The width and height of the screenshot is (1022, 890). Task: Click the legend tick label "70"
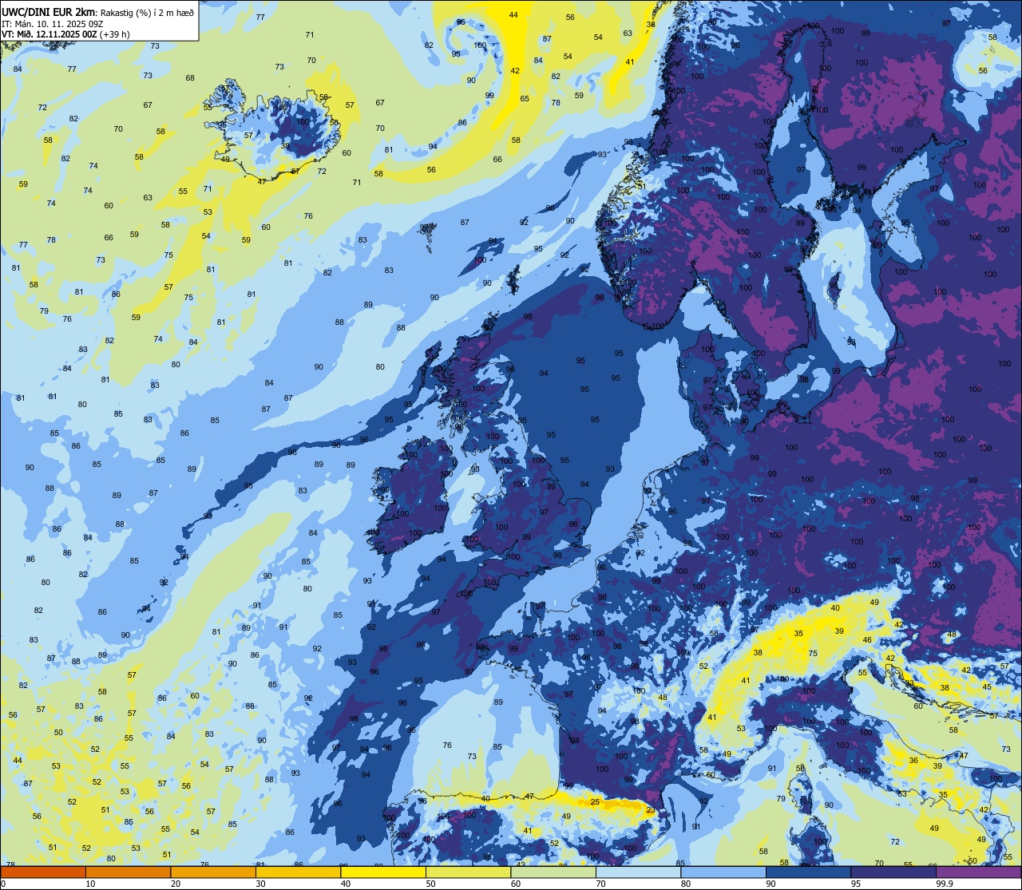600,884
